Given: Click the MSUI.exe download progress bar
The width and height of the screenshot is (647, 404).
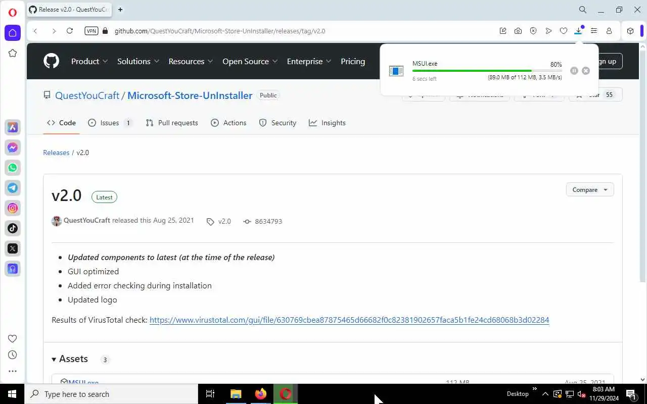Looking at the screenshot, I should (x=487, y=71).
